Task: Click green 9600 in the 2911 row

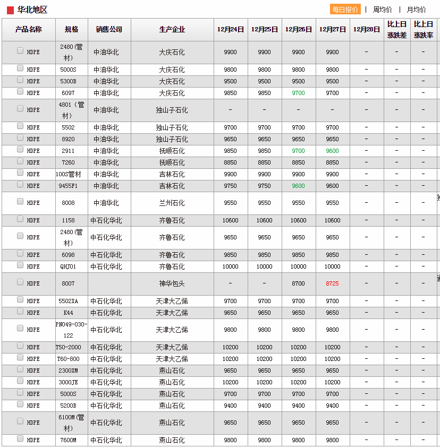Action: click(332, 151)
